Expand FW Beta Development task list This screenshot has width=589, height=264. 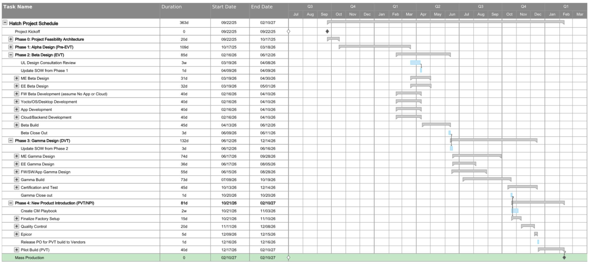click(x=17, y=94)
